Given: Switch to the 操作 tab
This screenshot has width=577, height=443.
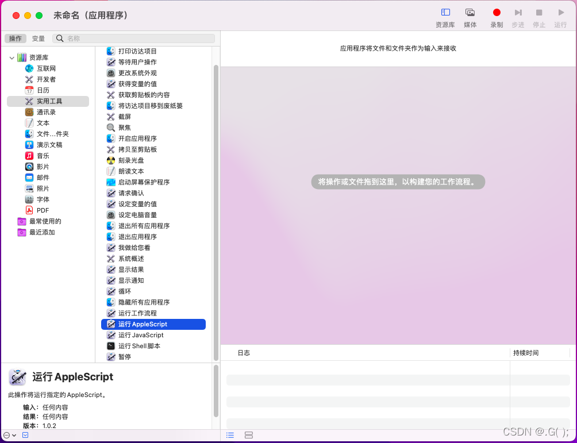Looking at the screenshot, I should point(16,38).
